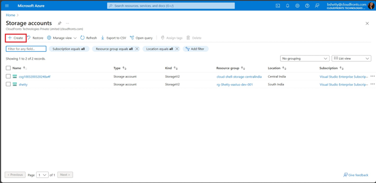Close the Storage accounts blade

367,23
